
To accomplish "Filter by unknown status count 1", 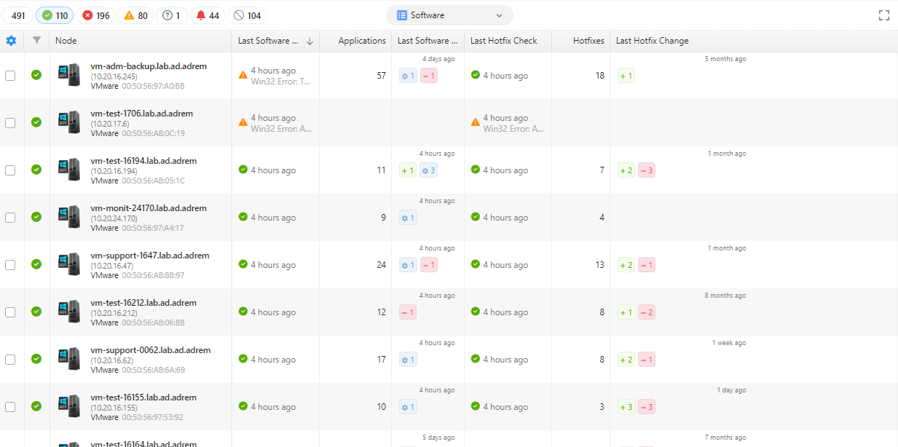I will point(170,15).
